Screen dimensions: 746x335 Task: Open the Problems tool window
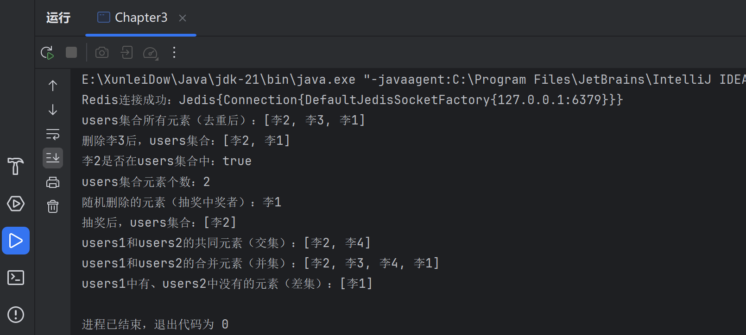16,315
